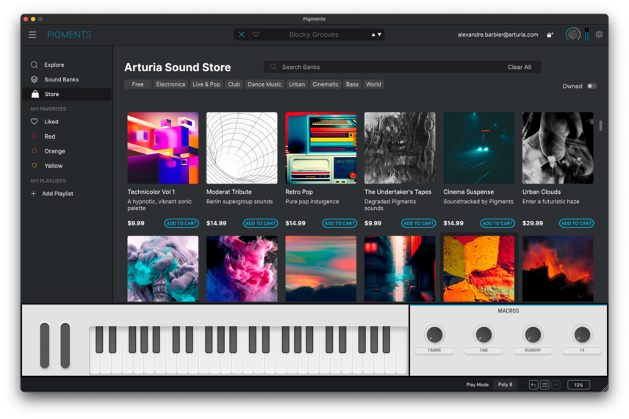The image size is (629, 419).
Task: Click the orange cube artwork in second row
Action: tap(479, 269)
